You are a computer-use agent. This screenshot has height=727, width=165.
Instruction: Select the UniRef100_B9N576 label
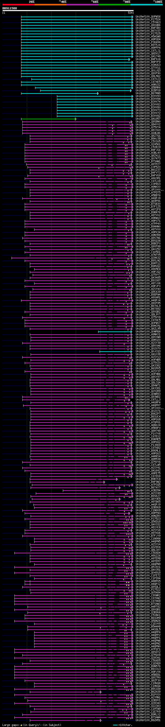coord(148,667)
